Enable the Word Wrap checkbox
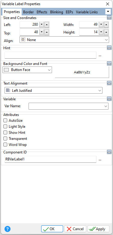 tap(5, 145)
